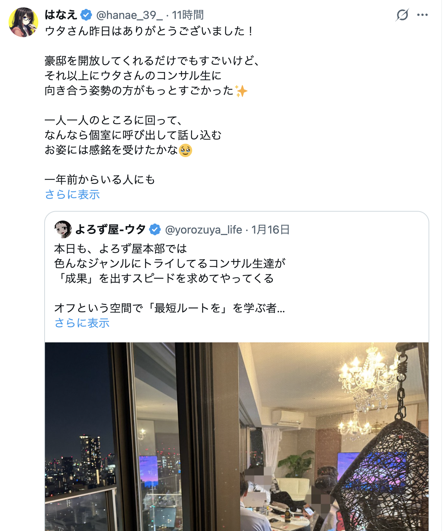Expand the quoted post with さらに表示

tap(82, 323)
